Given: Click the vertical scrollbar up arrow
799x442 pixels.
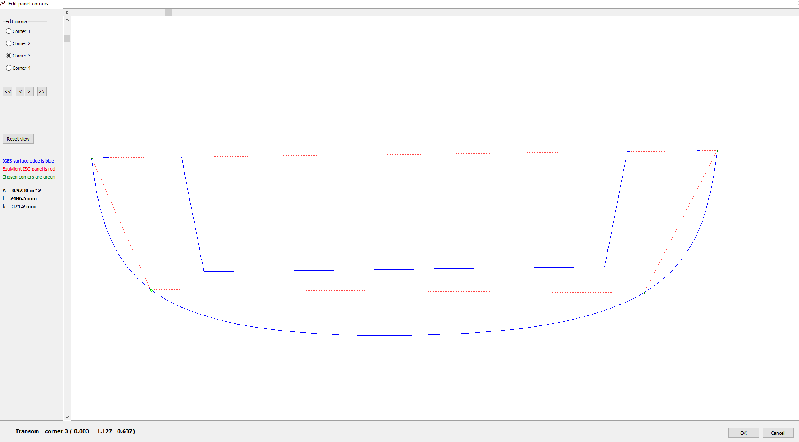Looking at the screenshot, I should [67, 20].
